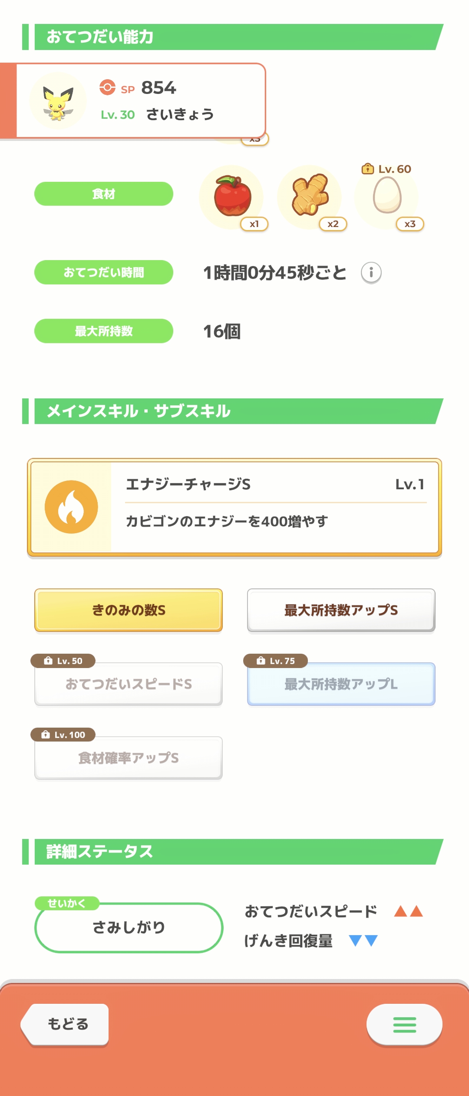The width and height of the screenshot is (469, 1096).
Task: Tap the locked egg ingredient icon
Action: point(387,196)
